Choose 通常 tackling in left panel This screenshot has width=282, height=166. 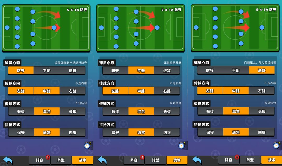[x=47, y=132]
